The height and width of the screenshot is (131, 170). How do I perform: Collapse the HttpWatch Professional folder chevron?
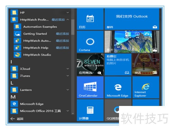(68, 20)
